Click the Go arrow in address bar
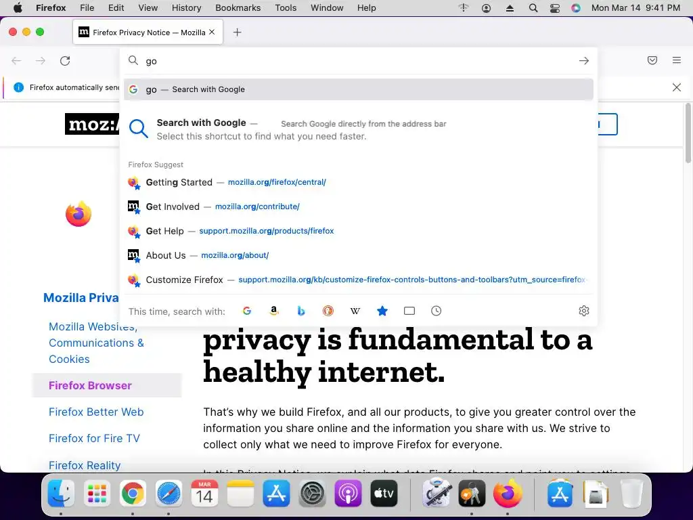 coord(584,60)
